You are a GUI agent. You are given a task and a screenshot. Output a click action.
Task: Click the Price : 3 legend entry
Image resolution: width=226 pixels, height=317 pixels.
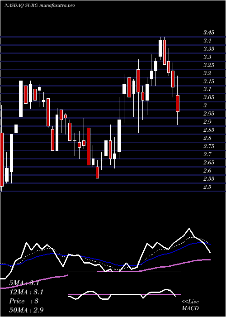coord(24,301)
